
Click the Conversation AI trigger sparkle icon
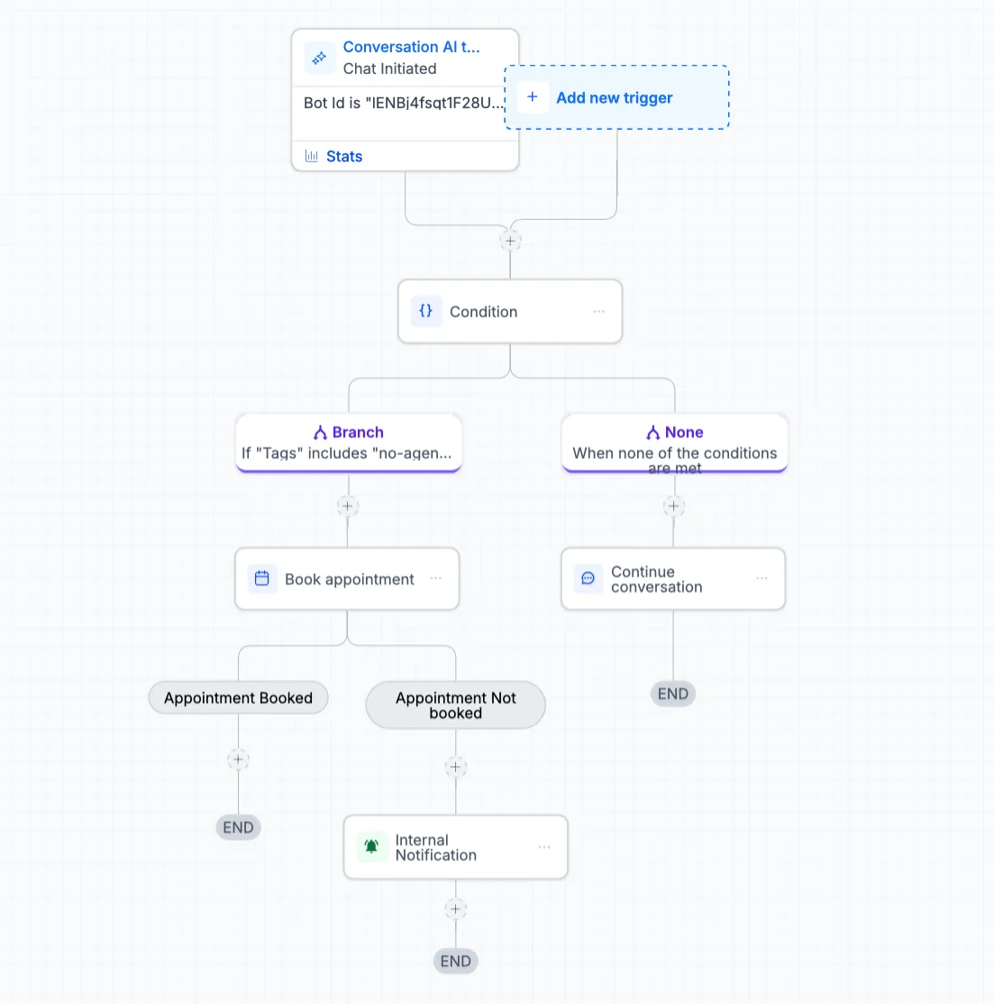click(x=319, y=59)
